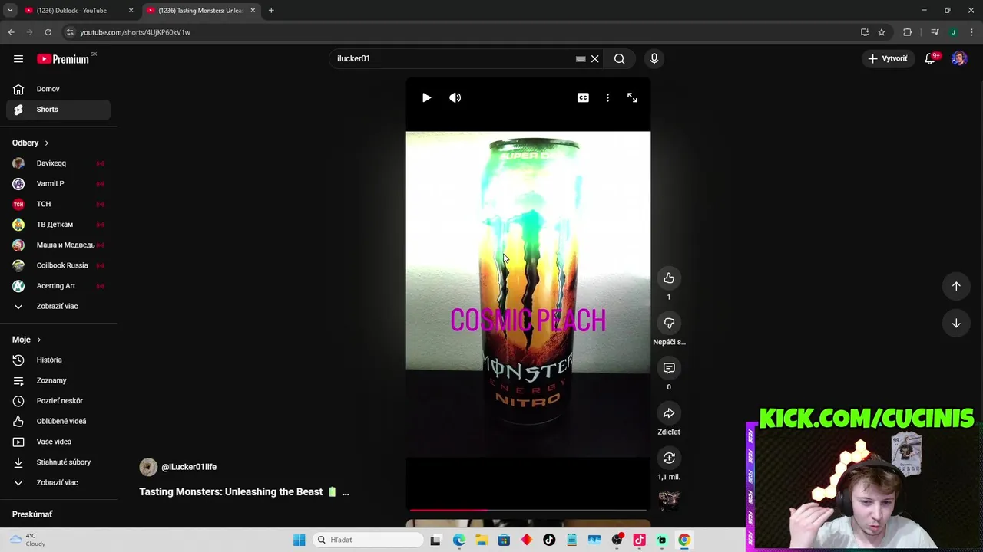Toggle closed captions on the Short
This screenshot has width=983, height=552.
[x=583, y=97]
